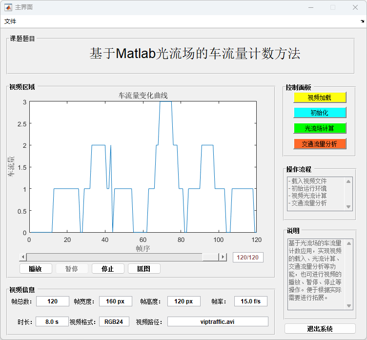Exit via the 退出系统 button
This screenshot has height=340, width=367.
pyautogui.click(x=320, y=329)
